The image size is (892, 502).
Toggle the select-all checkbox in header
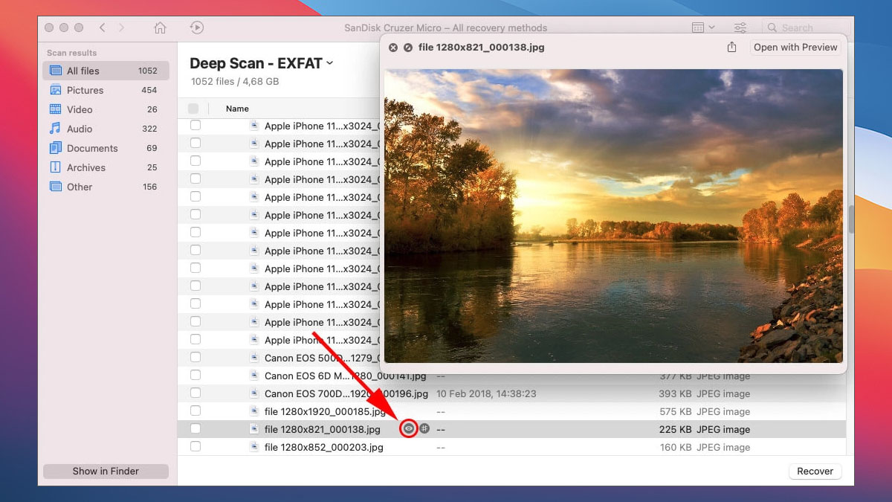193,109
